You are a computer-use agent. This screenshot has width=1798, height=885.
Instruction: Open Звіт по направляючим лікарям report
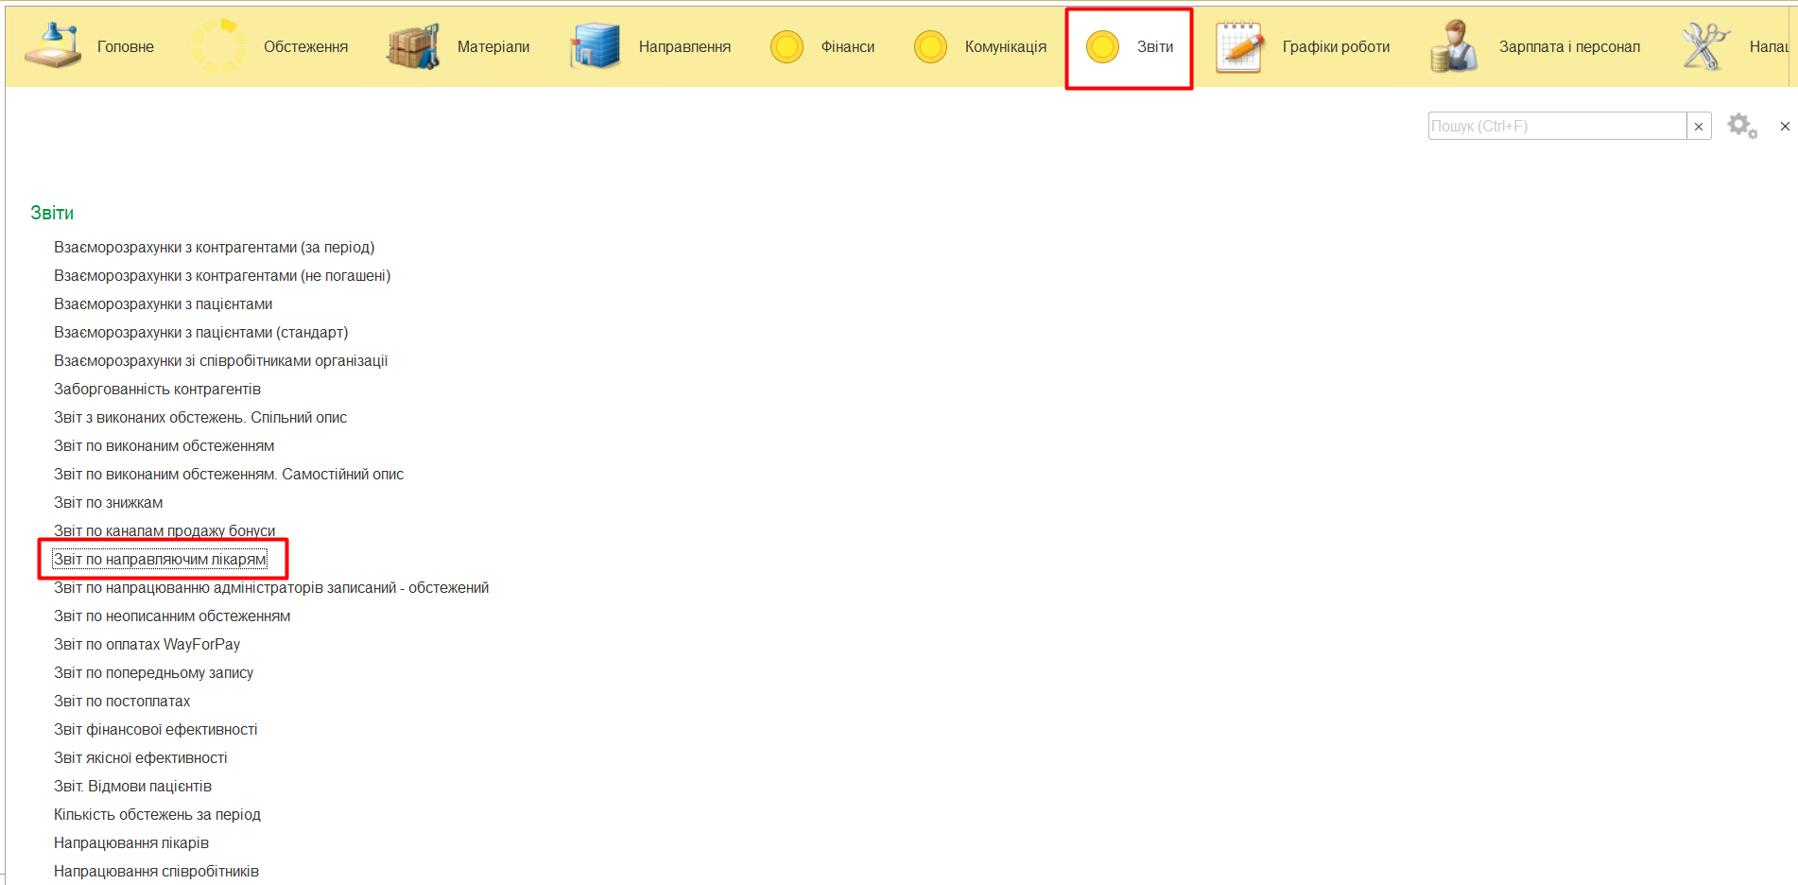[x=160, y=560]
